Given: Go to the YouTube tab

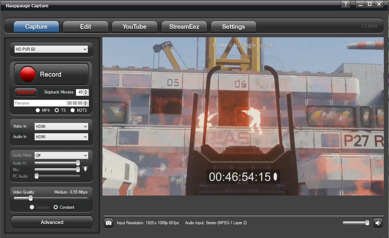Looking at the screenshot, I should pyautogui.click(x=134, y=27).
